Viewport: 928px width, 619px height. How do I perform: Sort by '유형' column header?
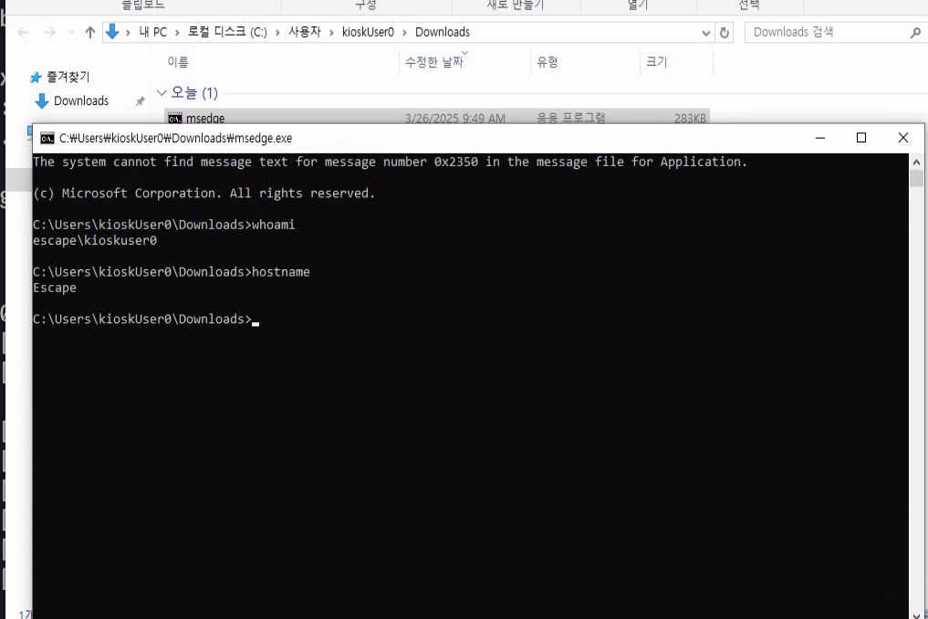[547, 61]
